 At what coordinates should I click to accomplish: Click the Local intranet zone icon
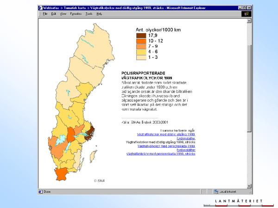coord(216,191)
